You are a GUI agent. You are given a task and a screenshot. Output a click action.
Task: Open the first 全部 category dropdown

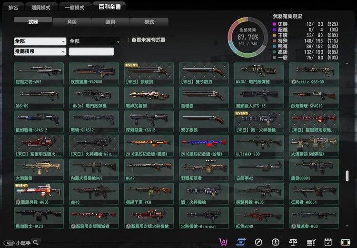coord(40,41)
